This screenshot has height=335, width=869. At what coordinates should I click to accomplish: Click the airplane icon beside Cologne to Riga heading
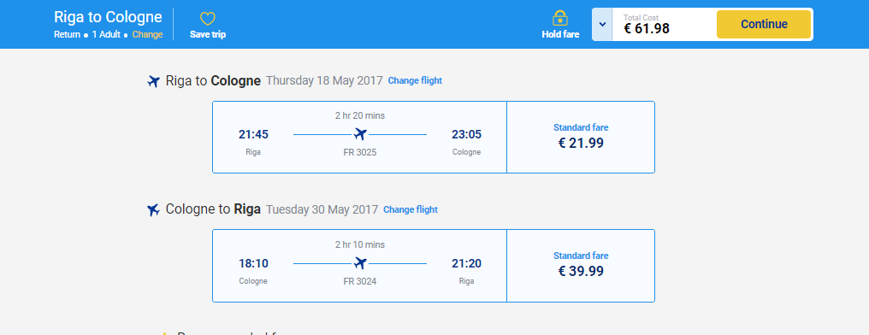153,210
